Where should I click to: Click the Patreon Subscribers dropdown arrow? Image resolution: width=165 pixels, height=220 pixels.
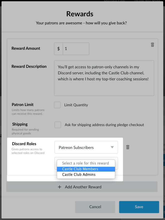tap(112, 147)
